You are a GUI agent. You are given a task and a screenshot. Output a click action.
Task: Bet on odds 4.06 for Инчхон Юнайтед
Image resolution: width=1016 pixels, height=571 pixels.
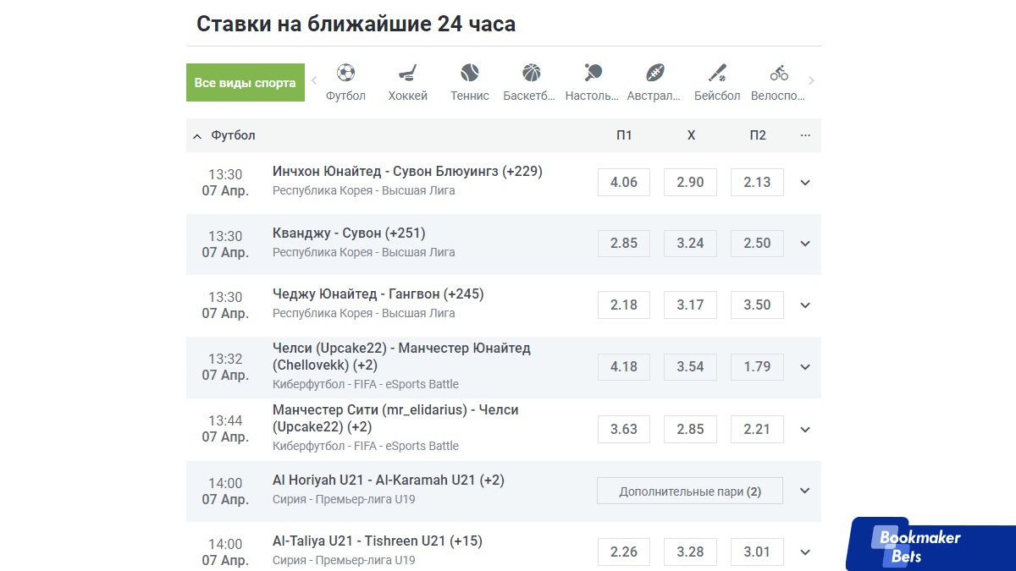[624, 183]
